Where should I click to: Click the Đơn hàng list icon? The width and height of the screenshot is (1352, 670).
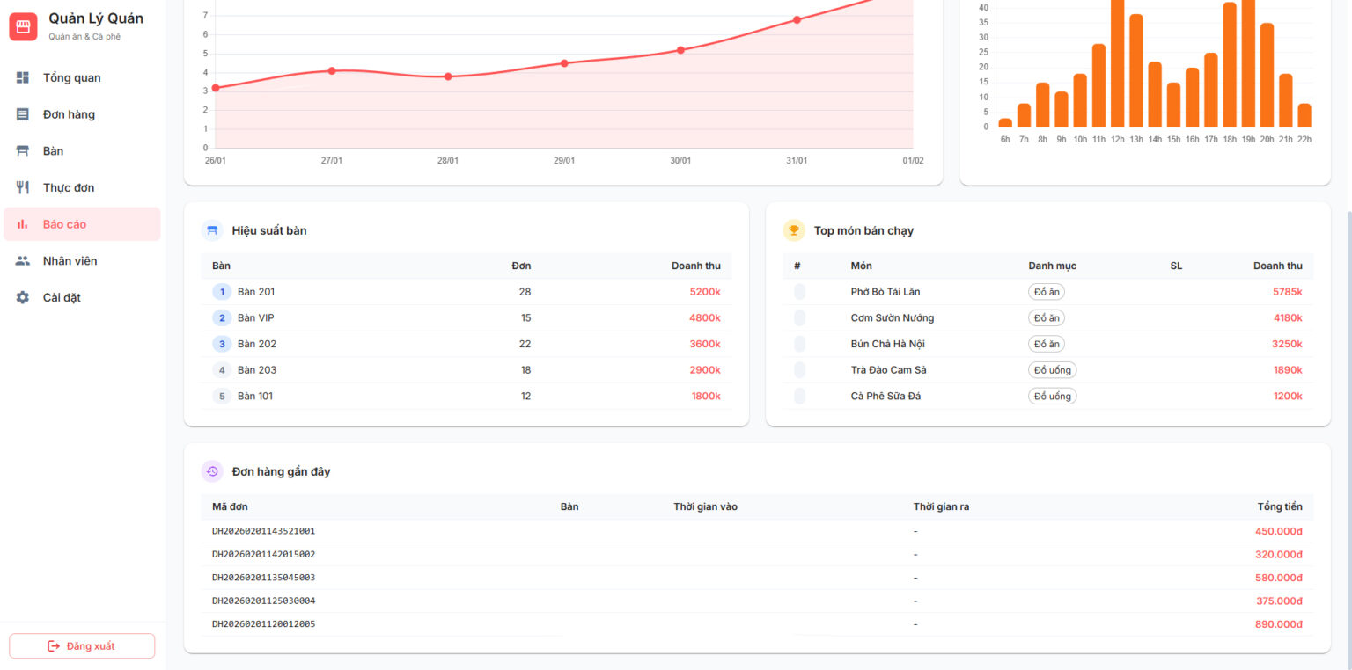pyautogui.click(x=23, y=114)
